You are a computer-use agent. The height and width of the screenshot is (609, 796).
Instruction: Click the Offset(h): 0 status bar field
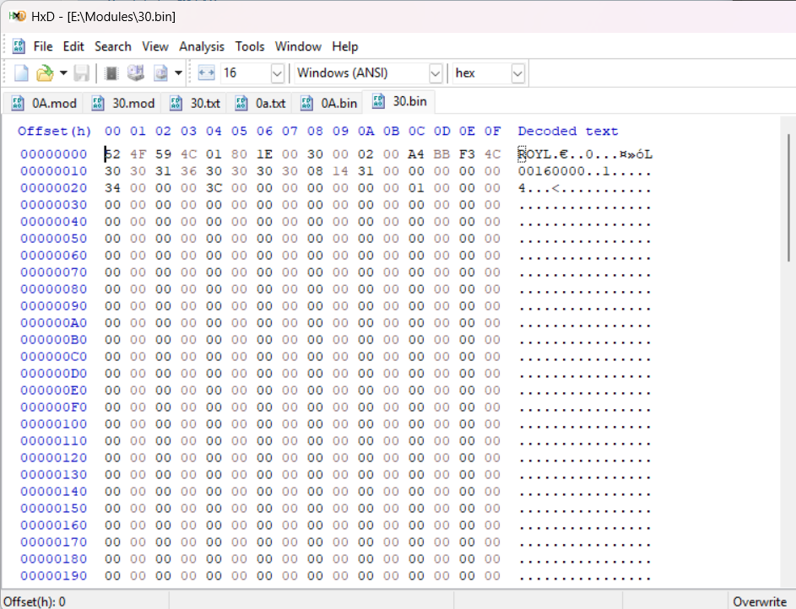pyautogui.click(x=35, y=602)
